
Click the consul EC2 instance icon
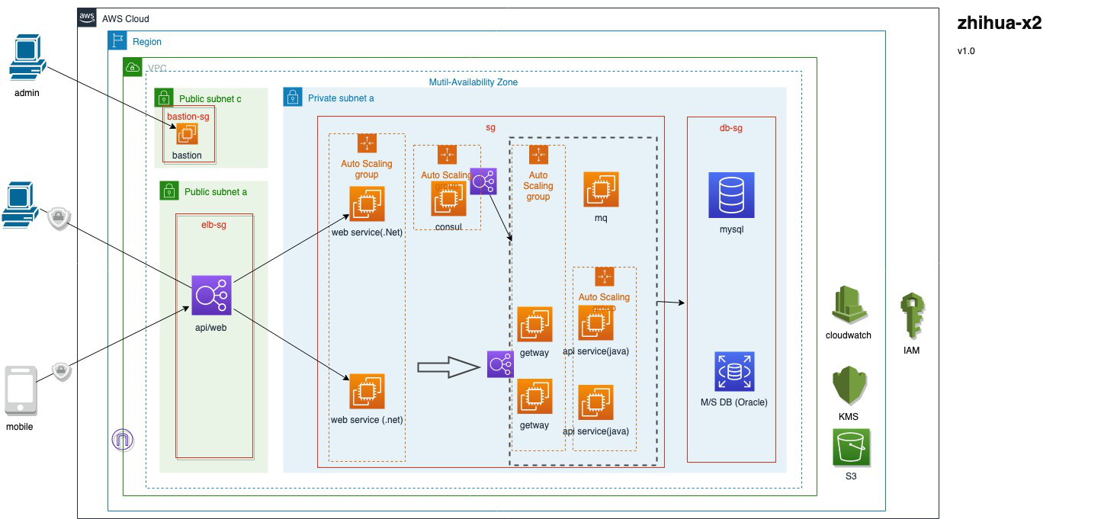448,199
